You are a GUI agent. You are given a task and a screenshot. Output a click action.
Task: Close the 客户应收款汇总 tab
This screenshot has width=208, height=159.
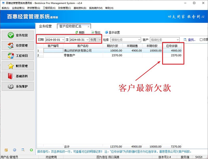[x=88, y=27]
